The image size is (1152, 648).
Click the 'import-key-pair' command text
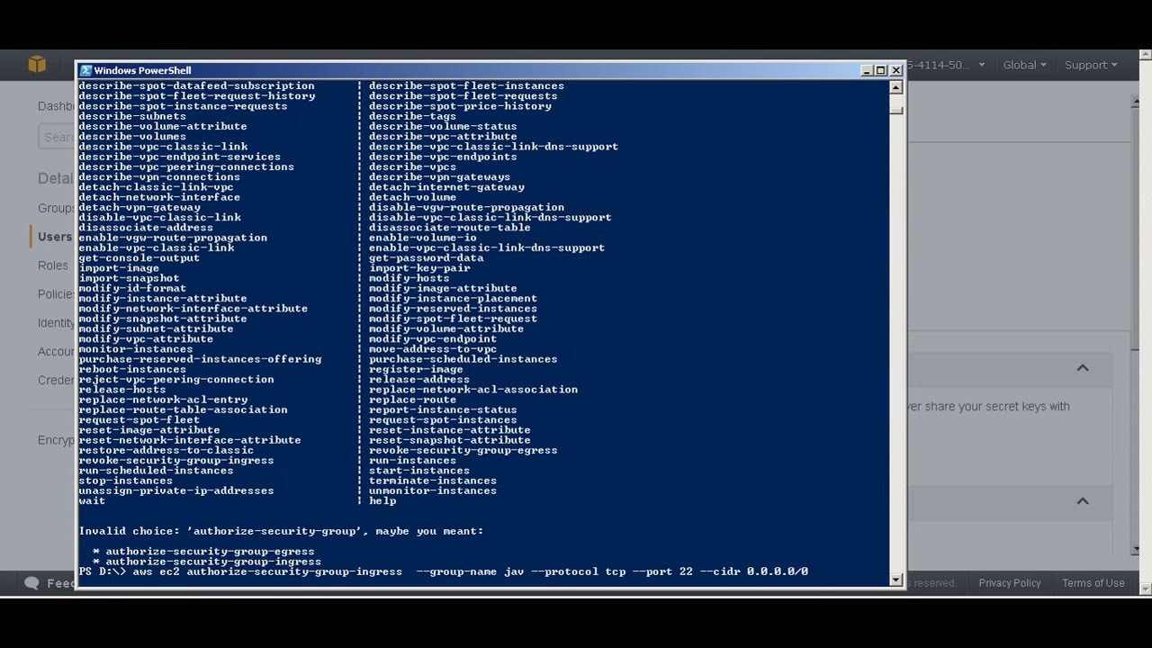(x=419, y=268)
